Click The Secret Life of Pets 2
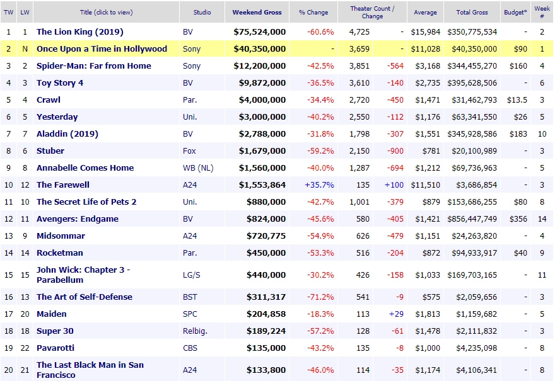Viewport: 555px width, 381px height. (x=86, y=202)
